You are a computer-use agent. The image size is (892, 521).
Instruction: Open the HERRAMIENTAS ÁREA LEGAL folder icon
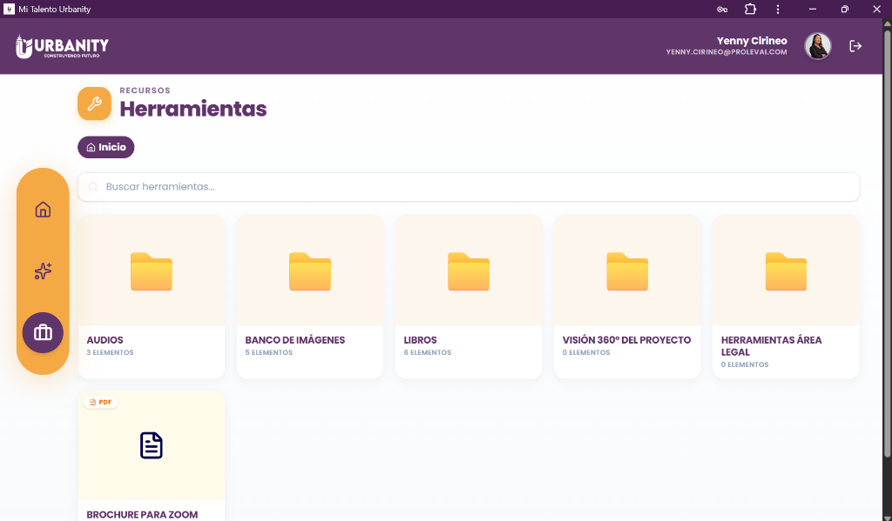click(787, 271)
